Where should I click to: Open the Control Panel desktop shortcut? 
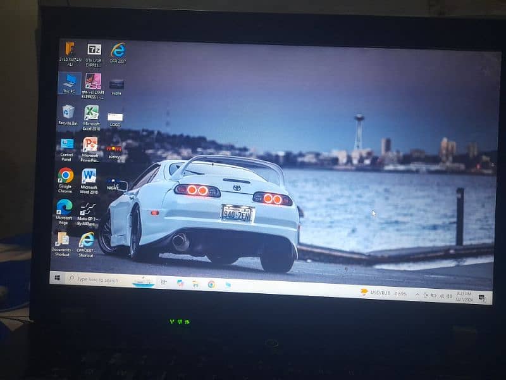click(67, 144)
